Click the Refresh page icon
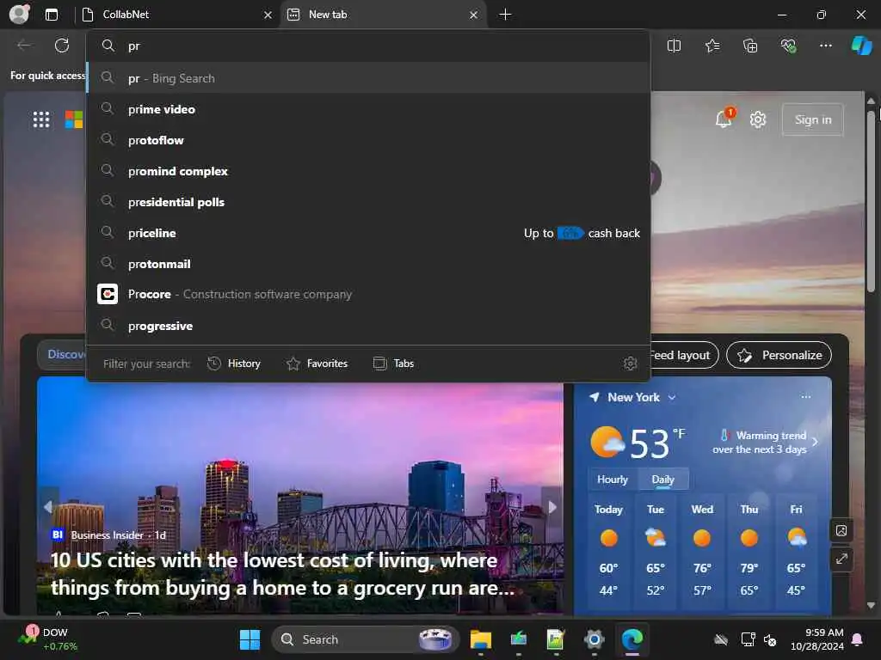The image size is (881, 660). (62, 46)
